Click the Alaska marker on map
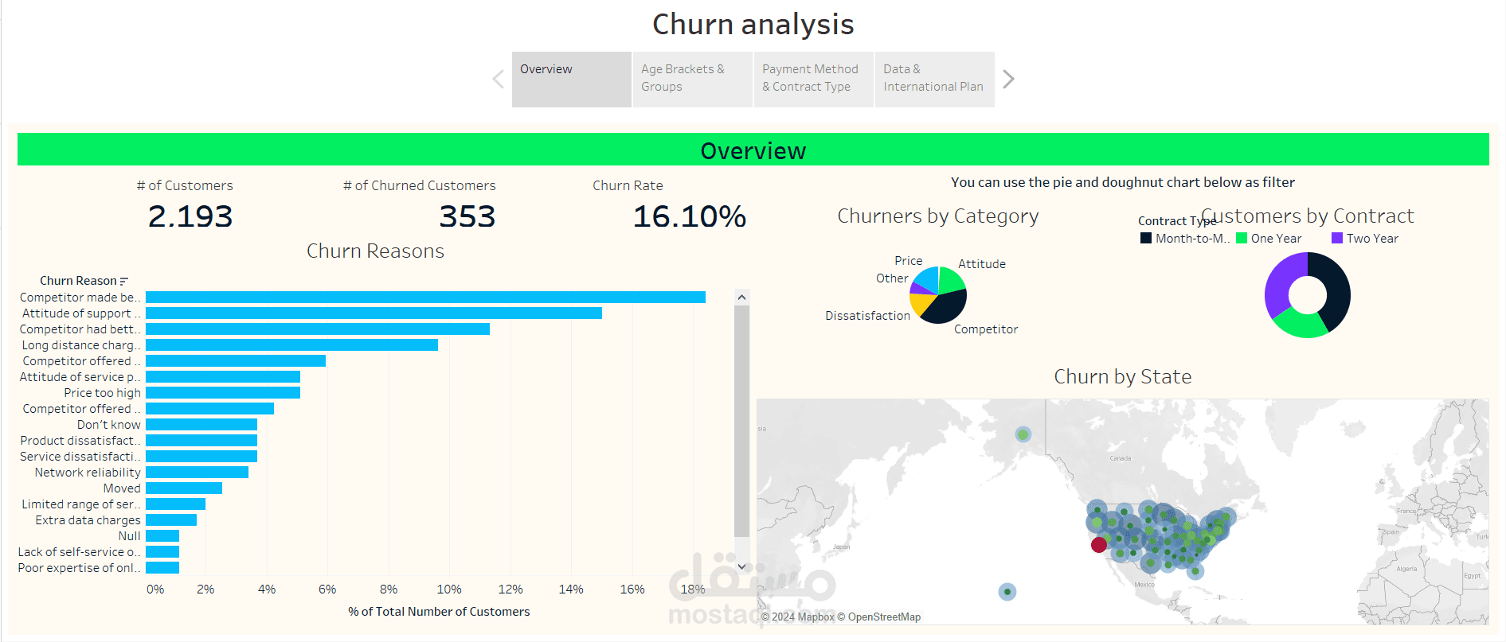Viewport: 1506px width, 642px height. coord(1023,434)
